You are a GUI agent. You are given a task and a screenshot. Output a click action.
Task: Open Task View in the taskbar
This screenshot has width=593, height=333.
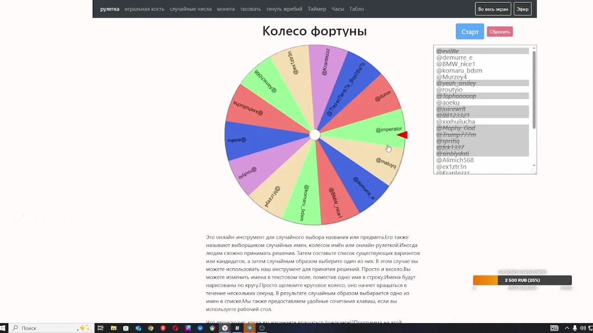(x=100, y=328)
